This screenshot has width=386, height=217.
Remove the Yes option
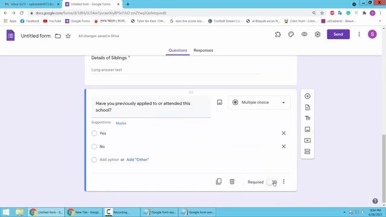point(283,133)
